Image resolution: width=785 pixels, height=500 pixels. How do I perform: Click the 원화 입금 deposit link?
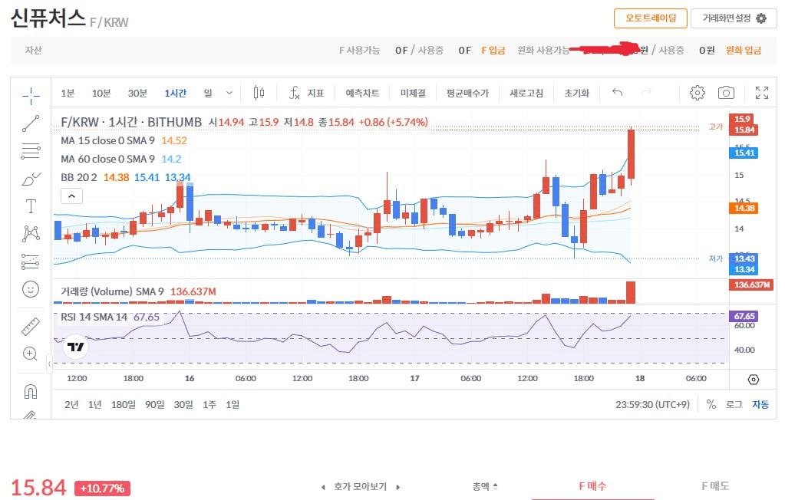coord(744,50)
